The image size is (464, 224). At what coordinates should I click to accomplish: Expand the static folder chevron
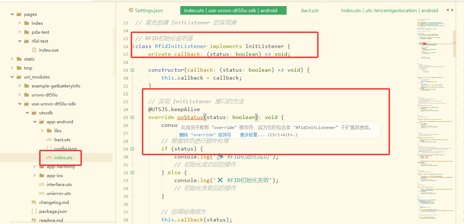[12, 59]
